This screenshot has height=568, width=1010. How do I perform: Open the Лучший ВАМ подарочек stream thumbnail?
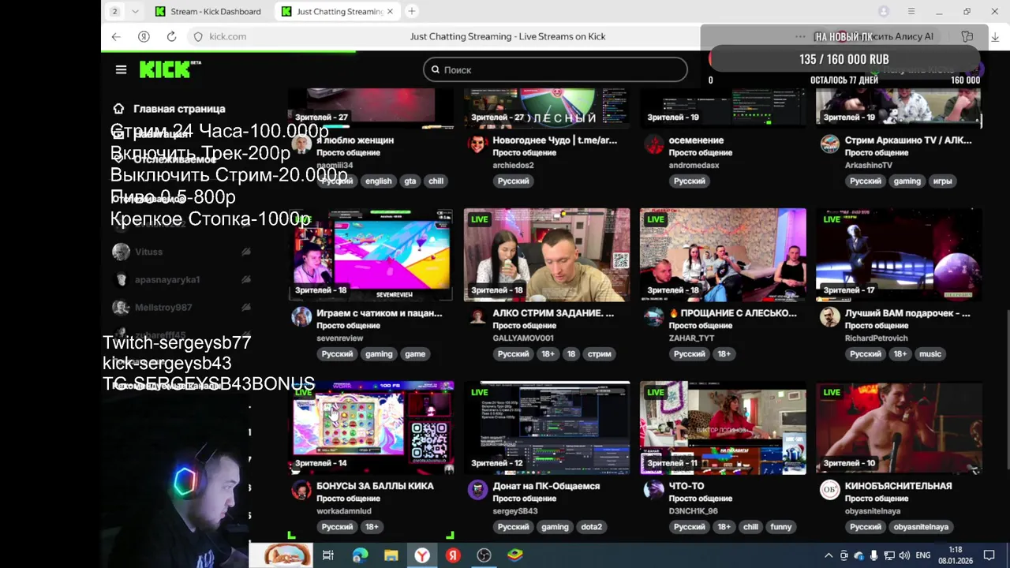899,255
